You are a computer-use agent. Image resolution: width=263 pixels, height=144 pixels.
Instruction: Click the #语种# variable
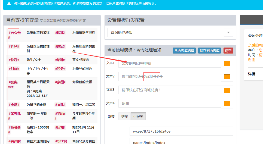pyautogui.click(x=60, y=60)
